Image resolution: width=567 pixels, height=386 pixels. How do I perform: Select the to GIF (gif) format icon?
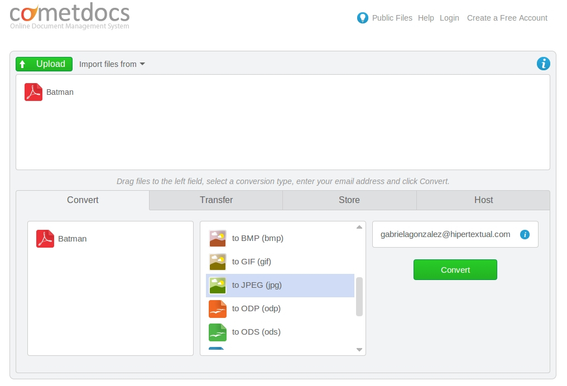(217, 260)
